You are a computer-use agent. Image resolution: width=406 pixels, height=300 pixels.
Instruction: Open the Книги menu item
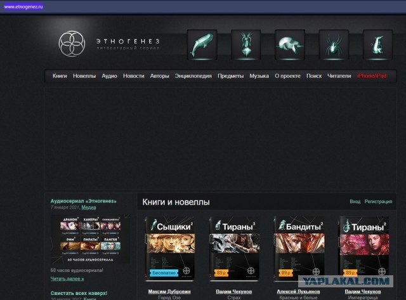click(60, 76)
